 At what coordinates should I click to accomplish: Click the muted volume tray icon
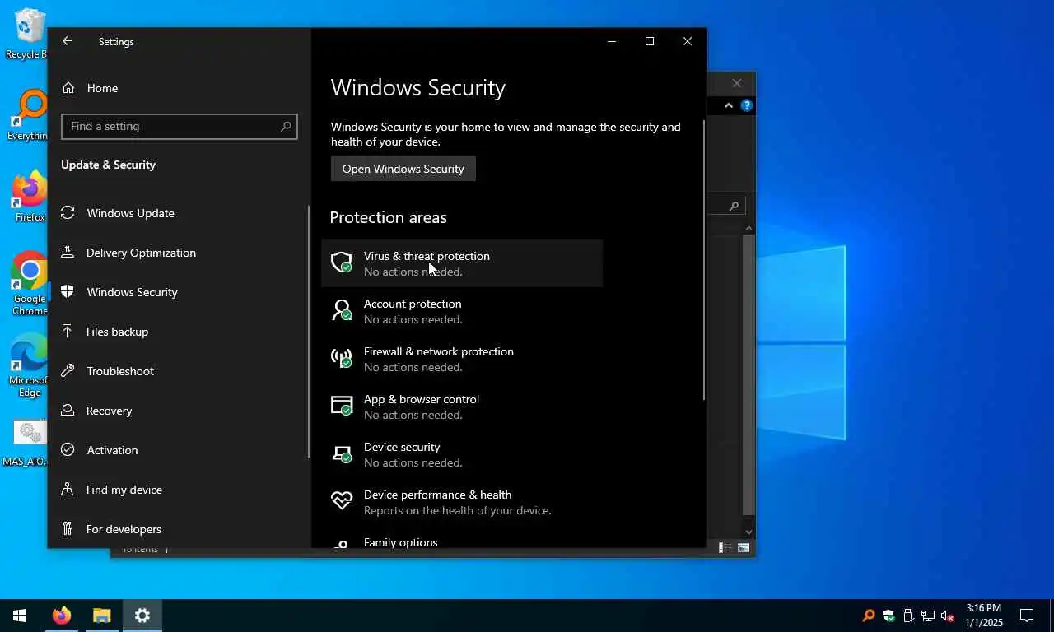click(948, 616)
